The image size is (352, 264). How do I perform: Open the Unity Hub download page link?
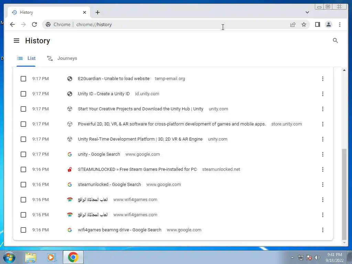141,109
